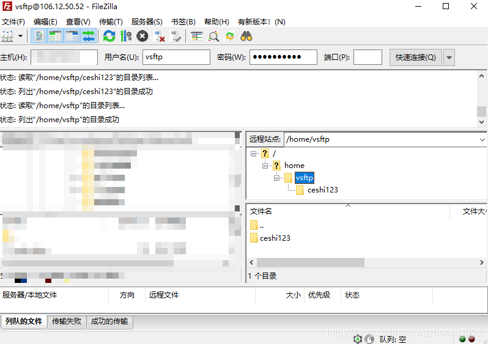Screen dimensions: 488x344
Task: Toggle remote directory tree display
Action: click(x=72, y=36)
